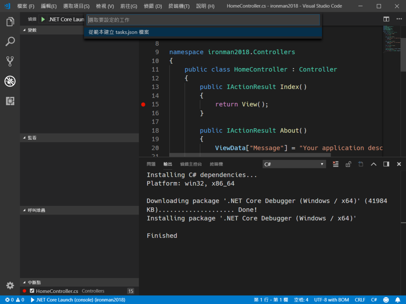Click 'namespace' keyword on line 9
Image resolution: width=406 pixels, height=304 pixels.
[186, 52]
